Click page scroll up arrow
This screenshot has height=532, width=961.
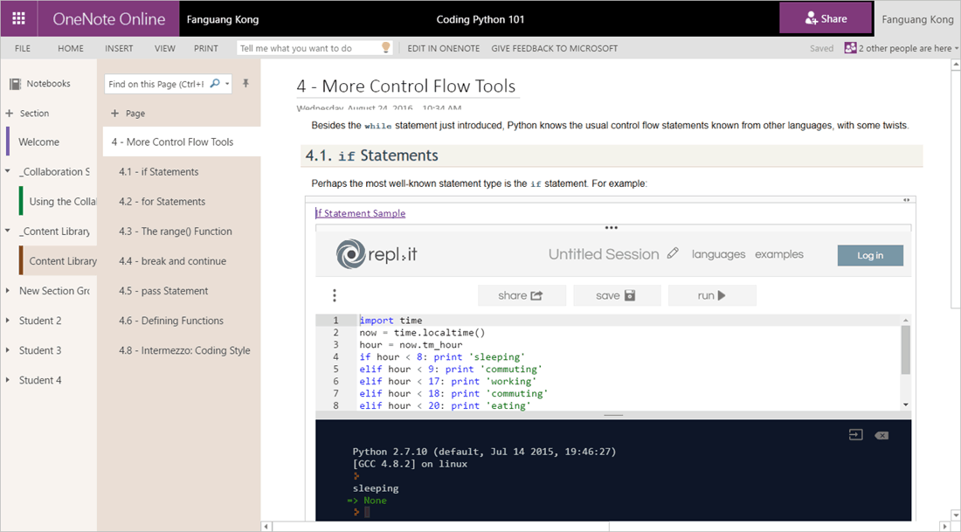point(956,64)
